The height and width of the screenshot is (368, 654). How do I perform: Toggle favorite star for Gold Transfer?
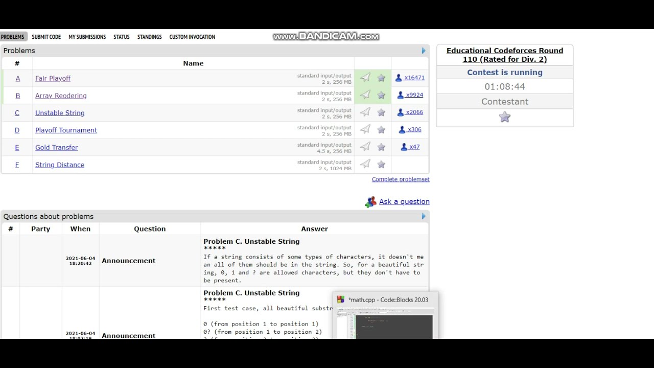coord(381,147)
